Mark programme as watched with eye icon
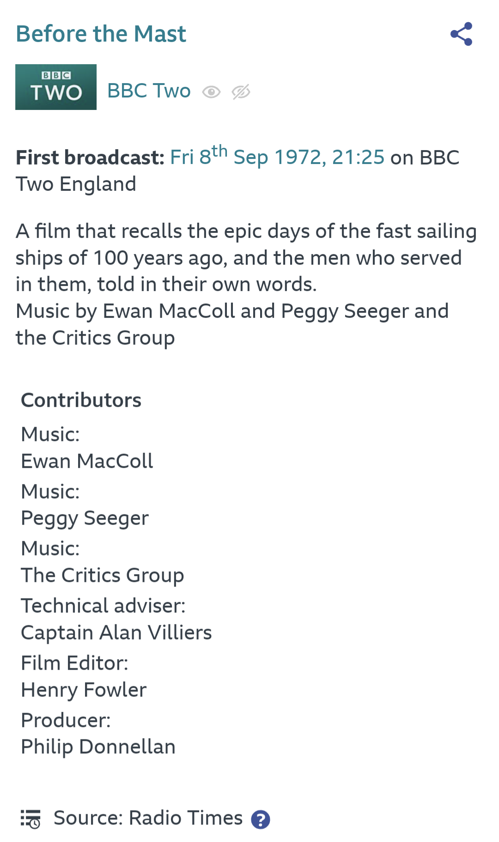 [211, 92]
